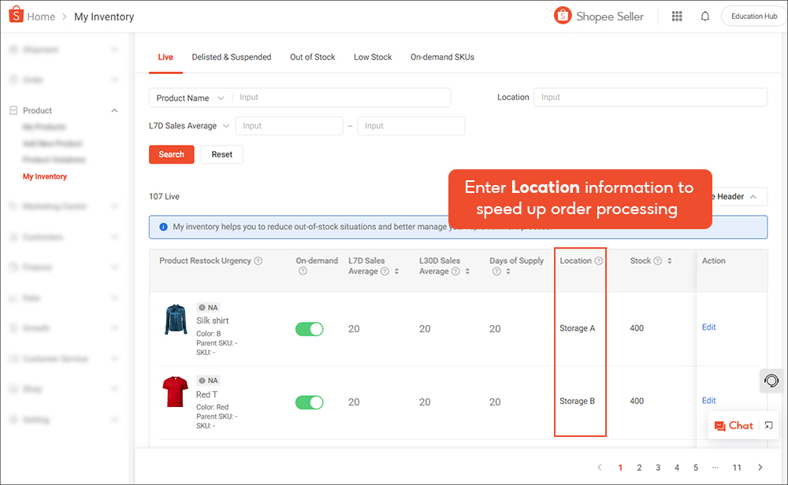
Task: Go to next page arrow
Action: [760, 468]
